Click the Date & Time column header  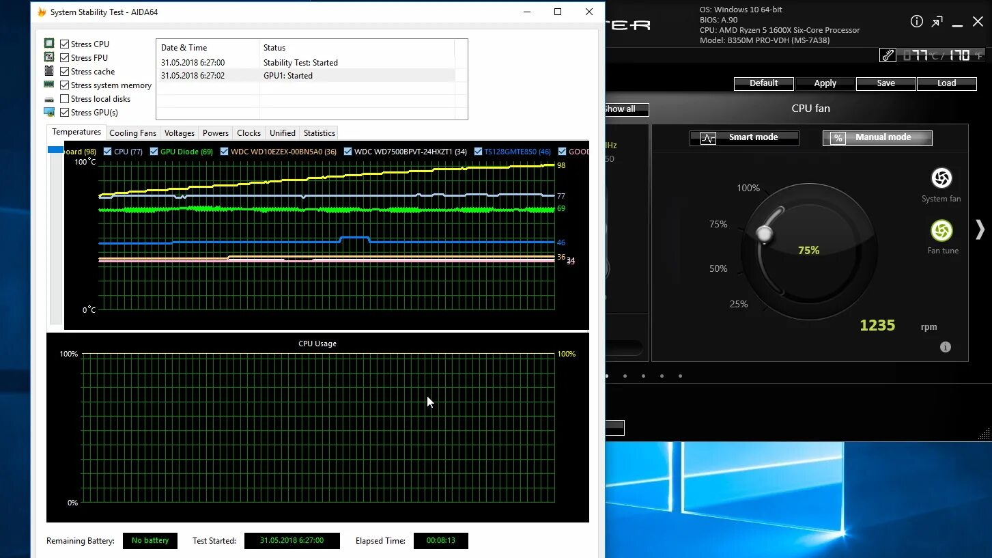coord(208,47)
